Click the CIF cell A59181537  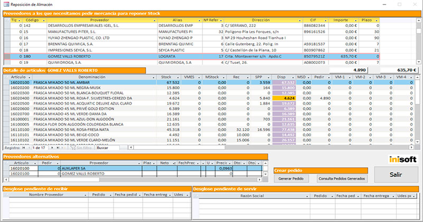(315, 44)
